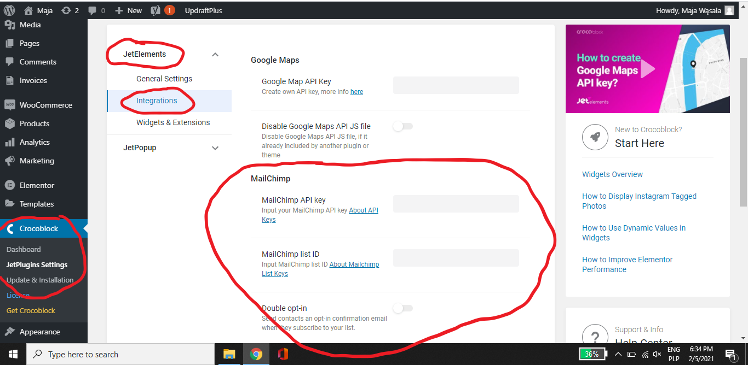748x365 pixels.
Task: Open Get Crocoblock submenu item
Action: 31,310
